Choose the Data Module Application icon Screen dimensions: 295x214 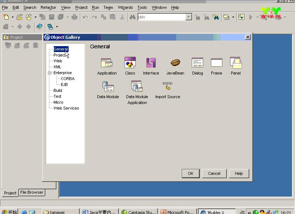[137, 86]
